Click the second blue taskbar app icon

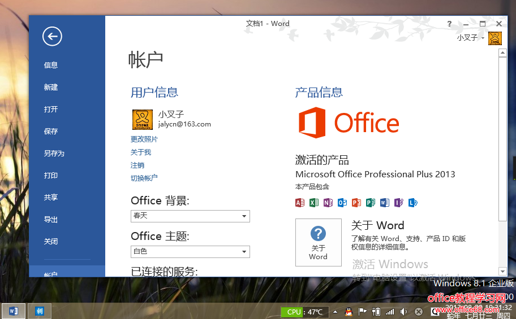(40, 311)
